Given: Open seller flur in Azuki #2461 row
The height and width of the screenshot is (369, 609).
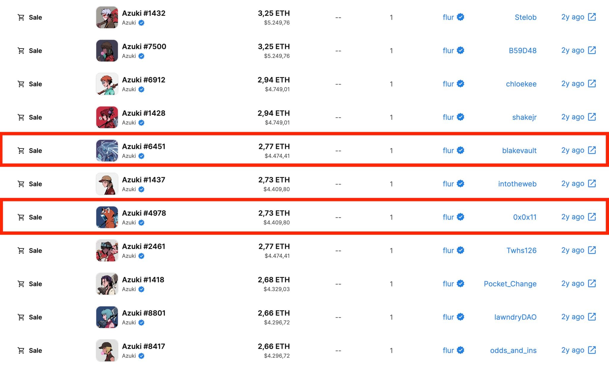Looking at the screenshot, I should (x=448, y=250).
